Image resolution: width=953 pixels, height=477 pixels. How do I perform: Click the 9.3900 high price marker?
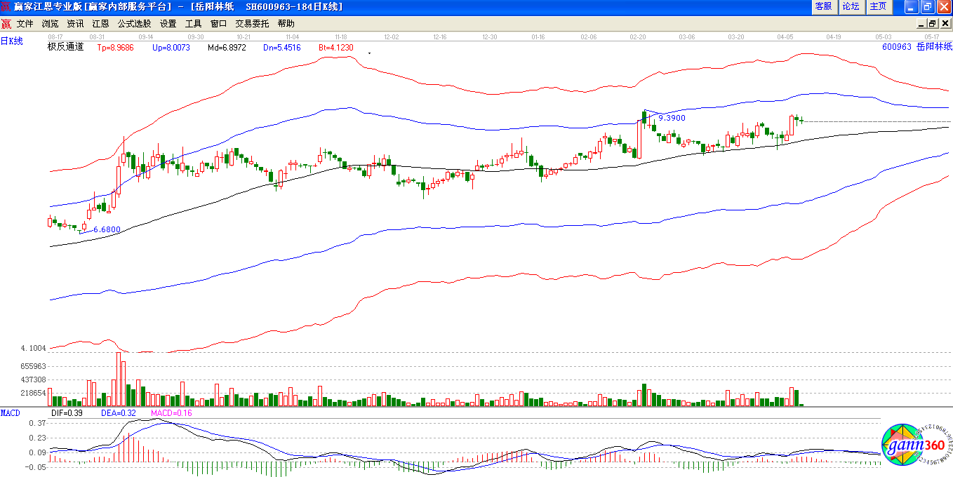(672, 119)
